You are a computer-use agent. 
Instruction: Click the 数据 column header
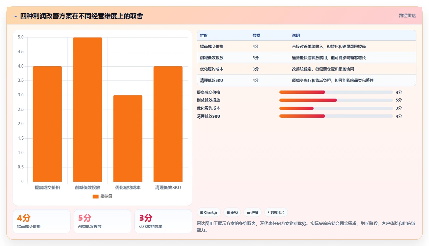(256, 36)
